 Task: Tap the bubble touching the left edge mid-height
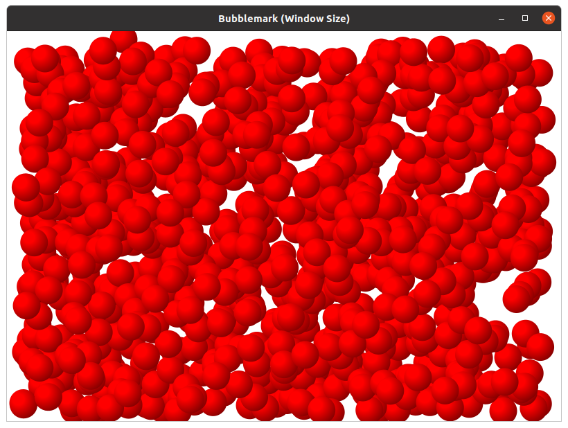click(26, 187)
